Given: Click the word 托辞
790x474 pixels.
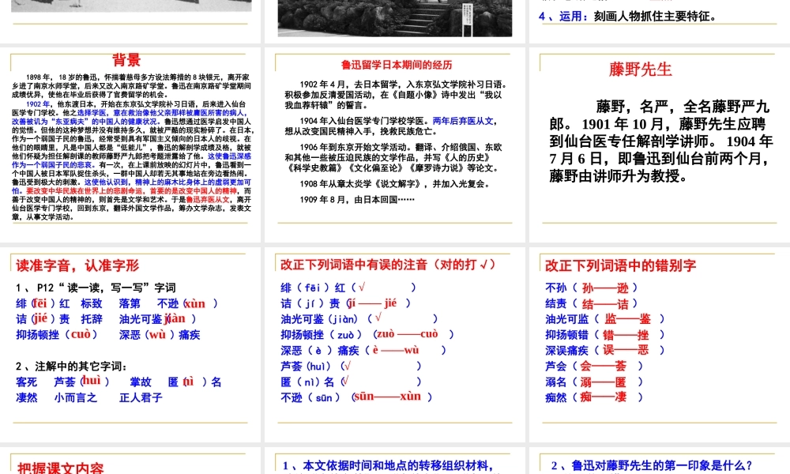Looking at the screenshot, I should pyautogui.click(x=91, y=319).
